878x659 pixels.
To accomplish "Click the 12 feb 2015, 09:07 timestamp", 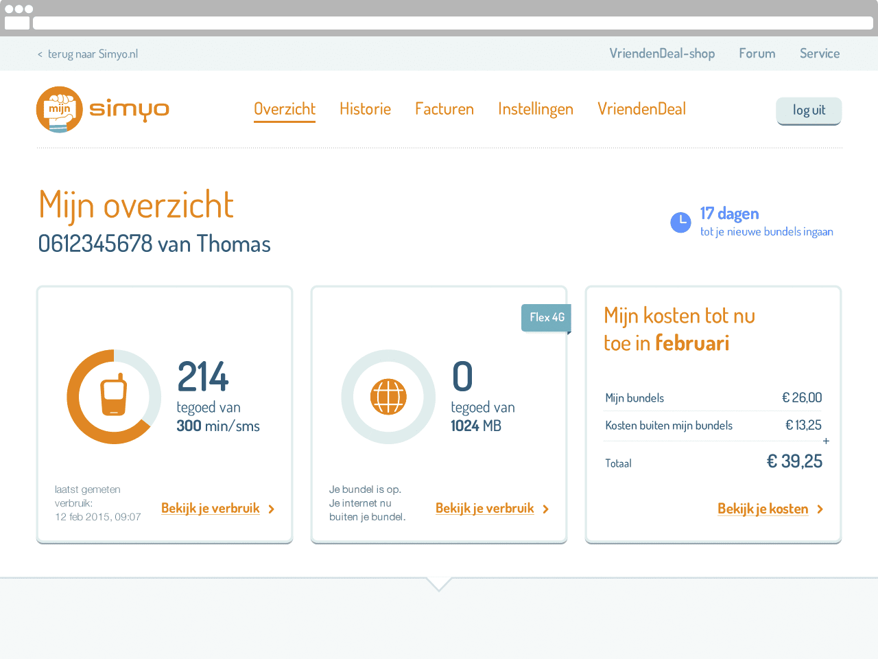I will (x=98, y=517).
